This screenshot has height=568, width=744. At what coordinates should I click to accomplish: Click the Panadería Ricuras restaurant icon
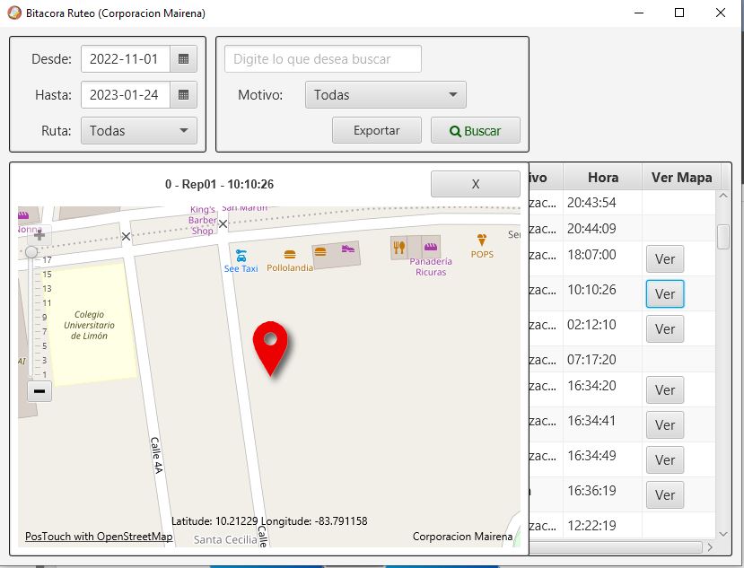[x=399, y=247]
